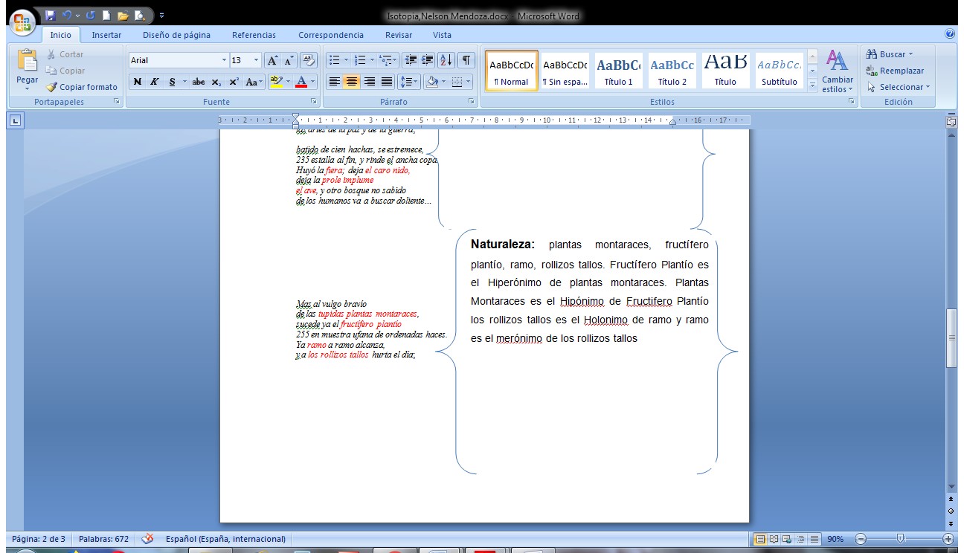Screen dimensions: 964x553
Task: Increase paragraph indent
Action: click(x=427, y=60)
